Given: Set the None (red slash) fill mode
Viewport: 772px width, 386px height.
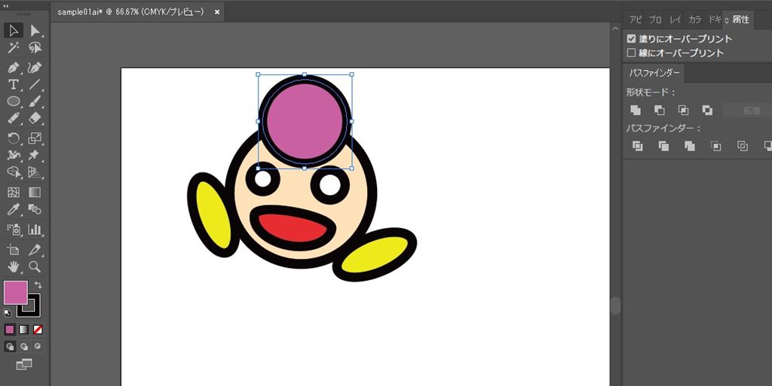Looking at the screenshot, I should click(x=38, y=330).
